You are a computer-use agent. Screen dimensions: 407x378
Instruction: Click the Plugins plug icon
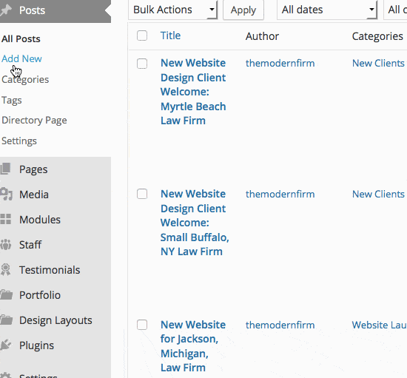click(x=5, y=345)
